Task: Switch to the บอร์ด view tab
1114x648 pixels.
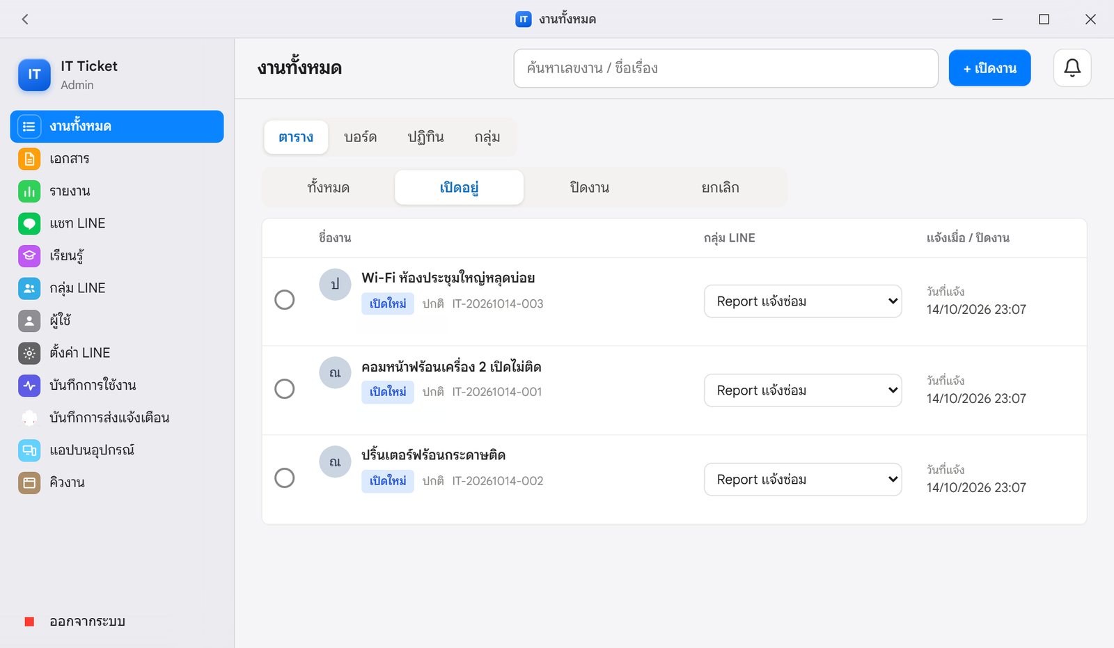Action: tap(361, 137)
